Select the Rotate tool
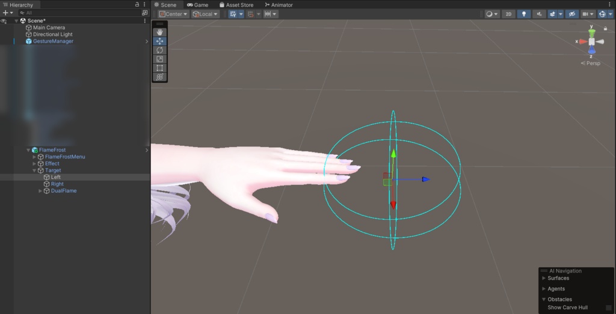Viewport: 616px width, 314px height. coord(159,50)
